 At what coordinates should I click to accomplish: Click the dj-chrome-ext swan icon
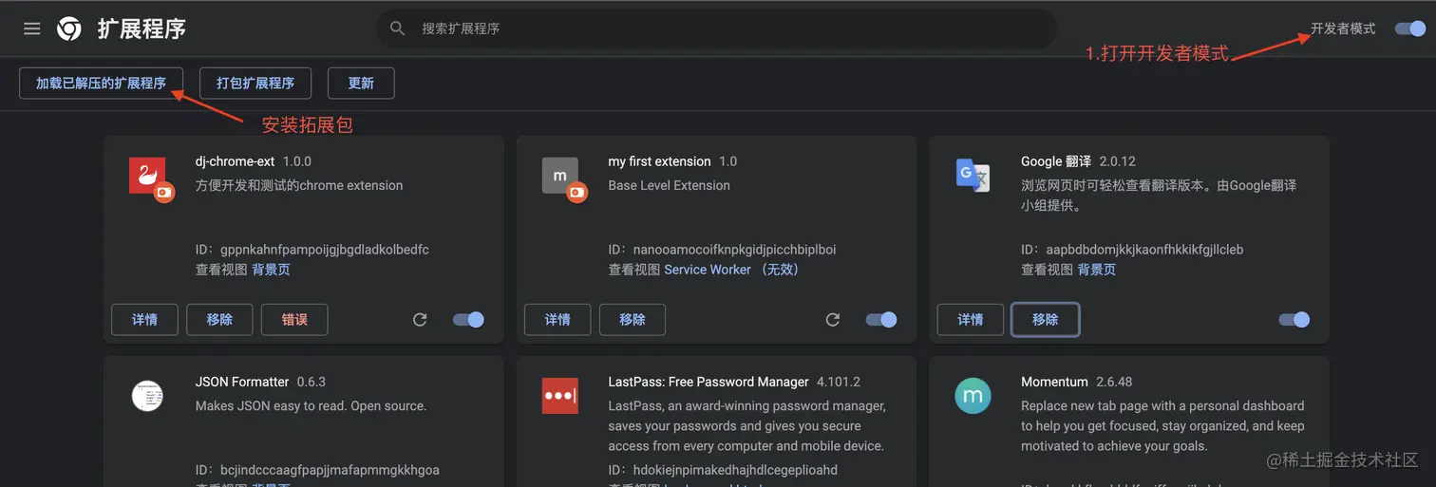pyautogui.click(x=147, y=176)
